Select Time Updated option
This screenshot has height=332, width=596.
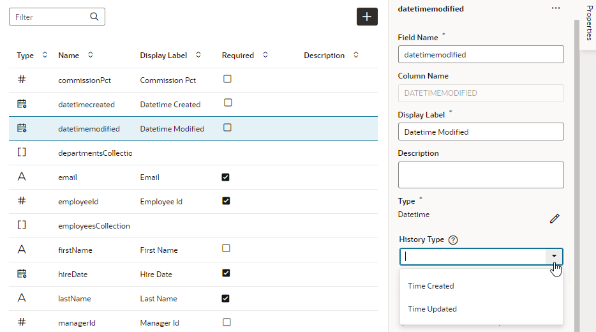(x=433, y=309)
